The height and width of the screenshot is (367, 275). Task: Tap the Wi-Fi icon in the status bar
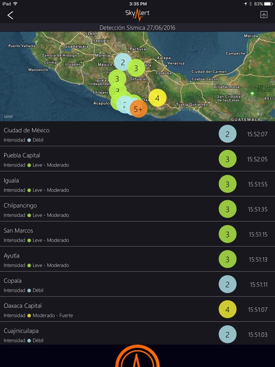pos(15,4)
